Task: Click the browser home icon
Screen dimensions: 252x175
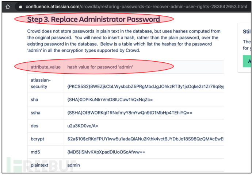Action: click(8, 7)
